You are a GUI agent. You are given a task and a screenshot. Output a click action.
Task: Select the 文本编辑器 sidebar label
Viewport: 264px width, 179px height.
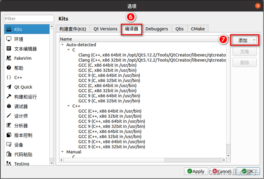click(25, 49)
